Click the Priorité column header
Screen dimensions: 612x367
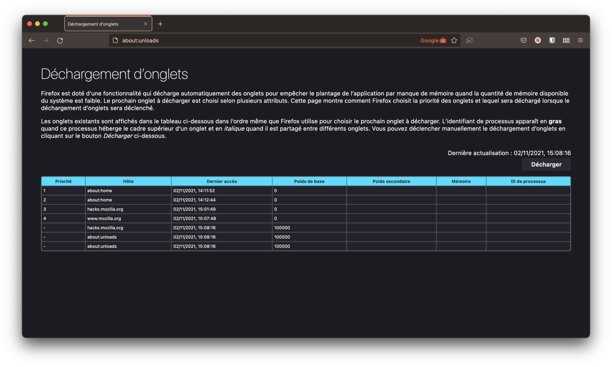click(x=63, y=181)
